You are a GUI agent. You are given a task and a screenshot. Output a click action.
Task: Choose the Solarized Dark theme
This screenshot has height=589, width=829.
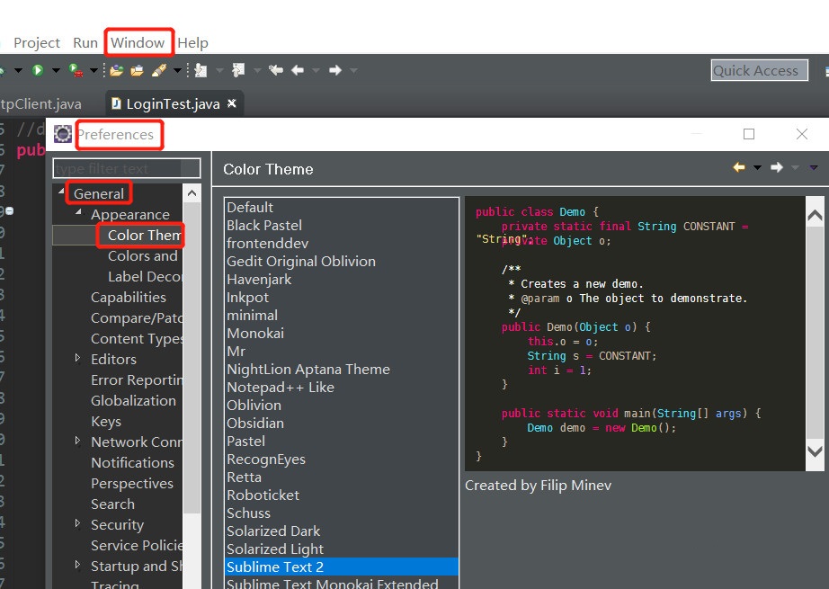[342, 531]
